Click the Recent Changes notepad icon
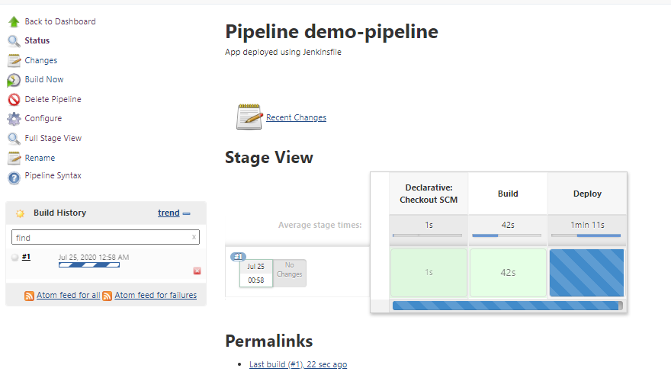Screen dimensions: 671x378 tap(249, 117)
